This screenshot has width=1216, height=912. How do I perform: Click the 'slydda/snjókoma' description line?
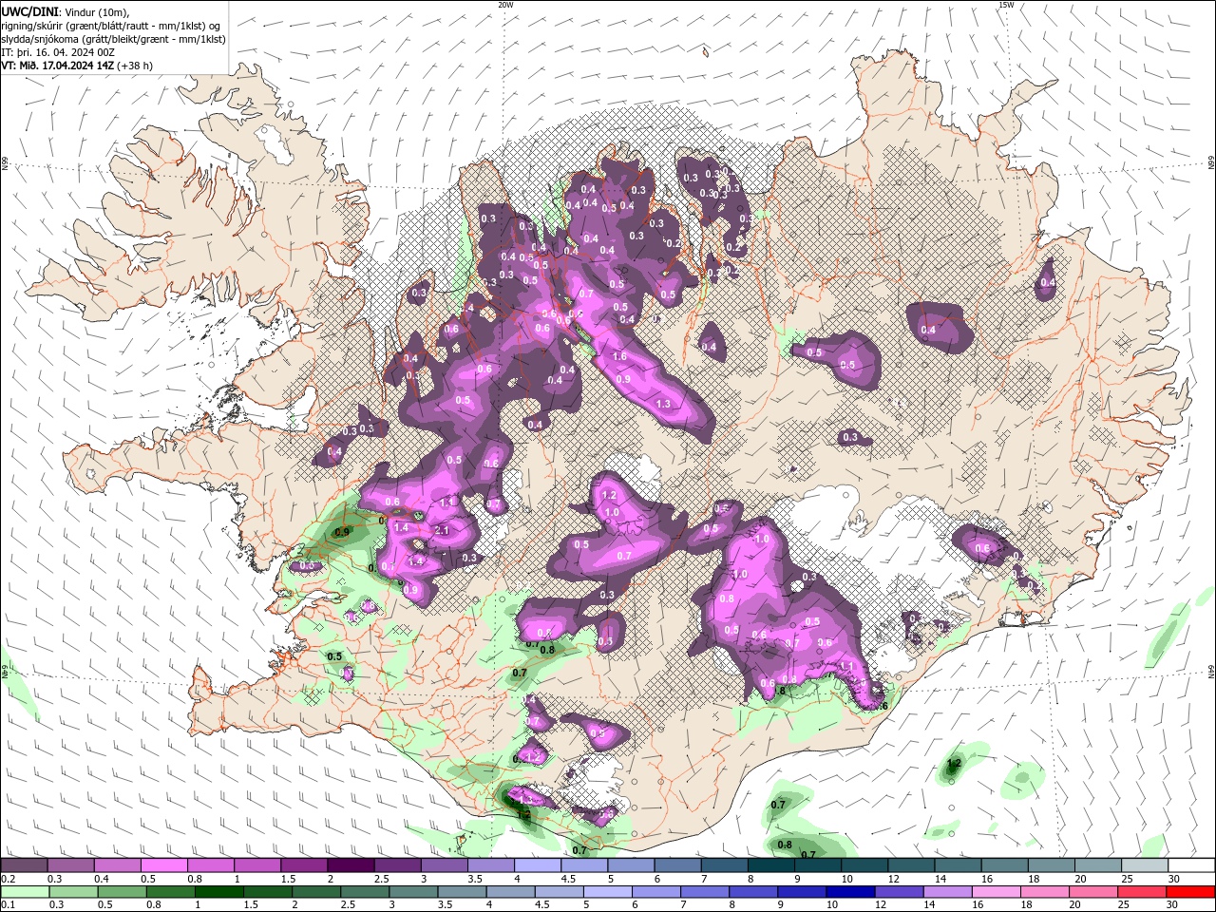[113, 39]
